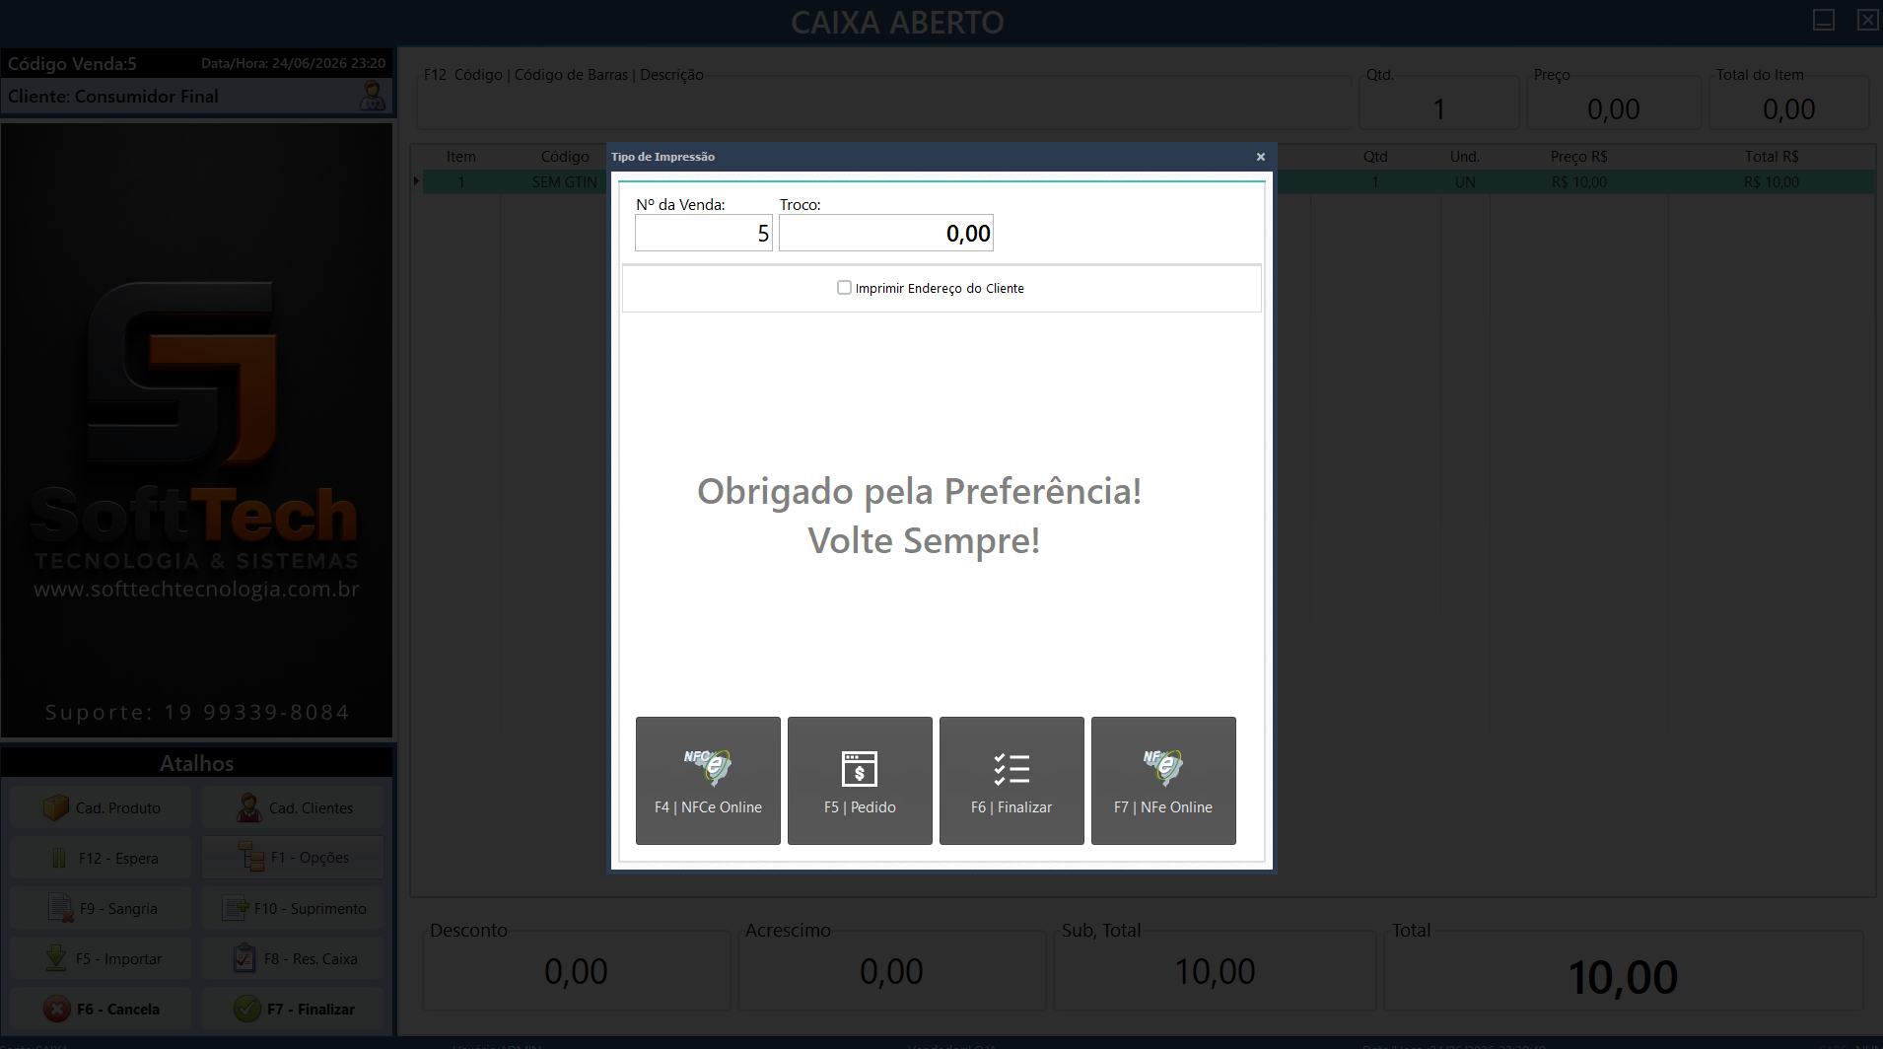This screenshot has height=1049, width=1883.
Task: Click the Total R$ column header
Action: (x=1771, y=157)
